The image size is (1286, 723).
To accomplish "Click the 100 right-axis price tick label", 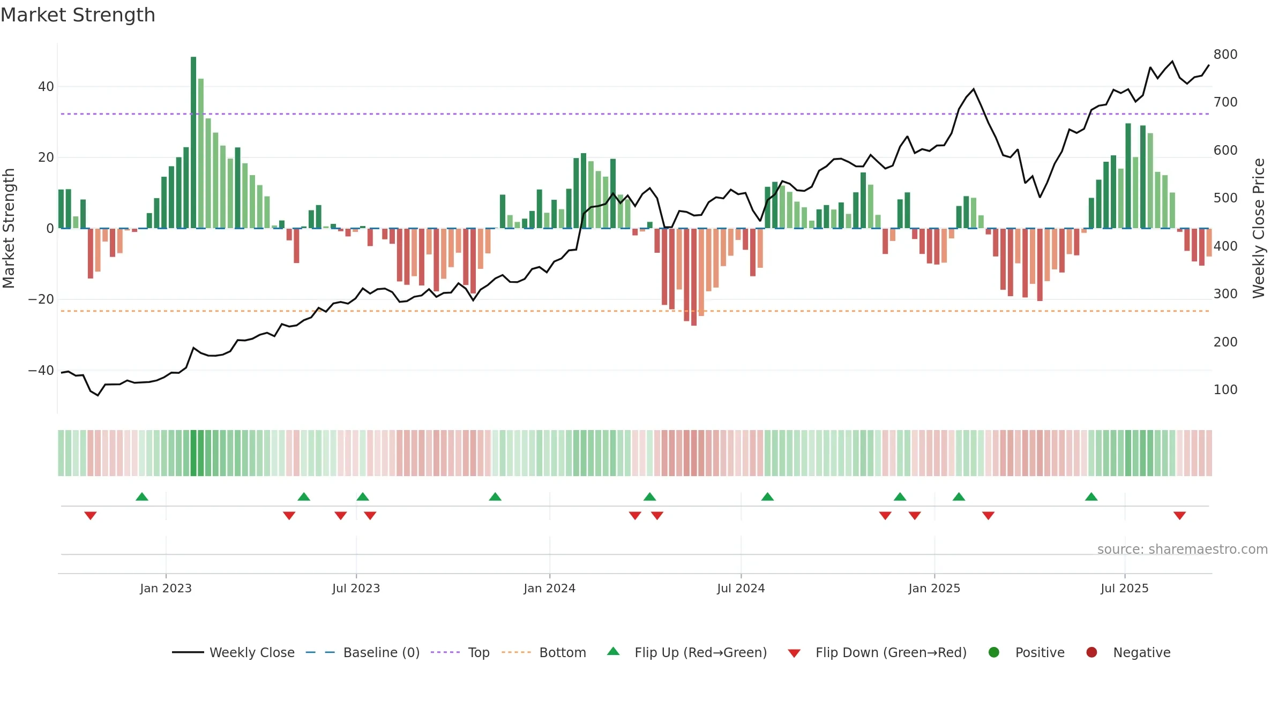I will (1225, 390).
